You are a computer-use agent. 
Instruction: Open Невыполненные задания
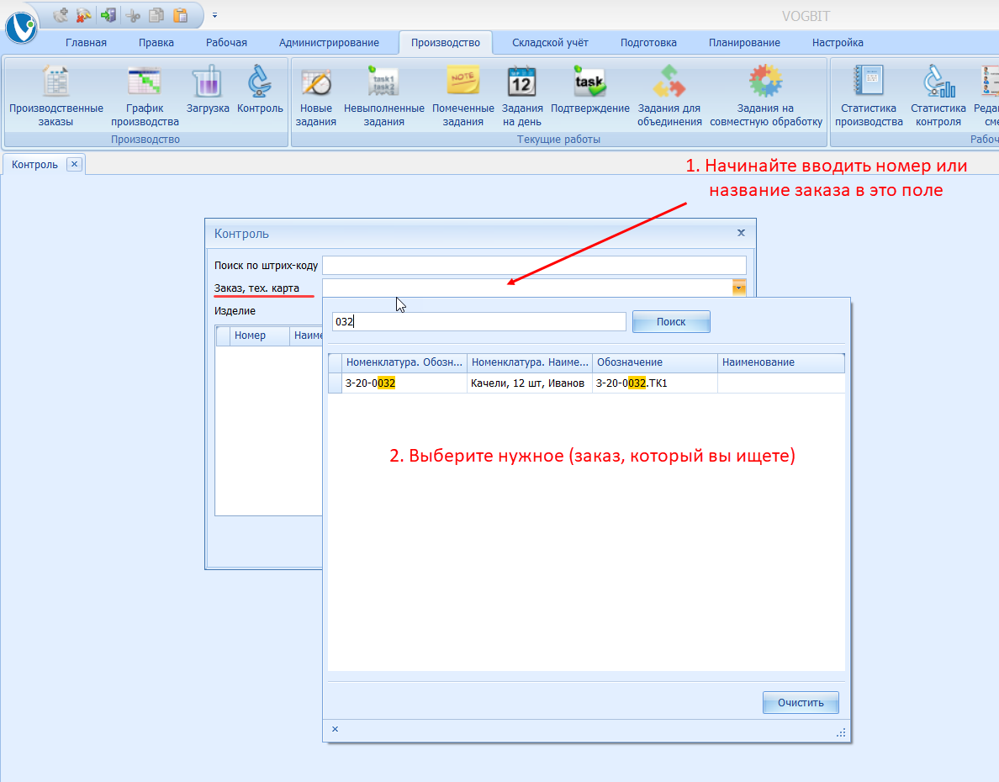383,97
